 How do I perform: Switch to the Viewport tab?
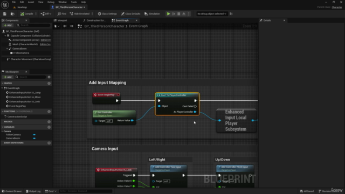[60, 20]
